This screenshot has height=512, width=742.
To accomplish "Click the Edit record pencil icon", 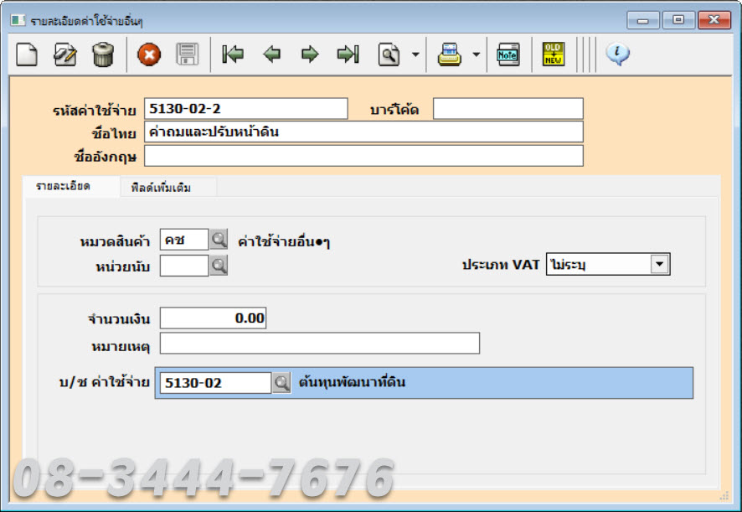I will [64, 54].
